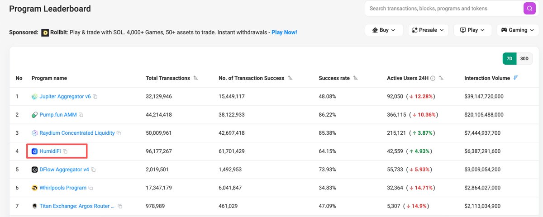Click the Titan Exchange logo icon
The image size is (543, 217).
click(x=35, y=206)
